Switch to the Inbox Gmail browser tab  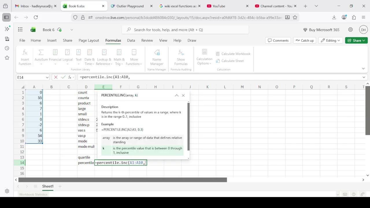36,6
